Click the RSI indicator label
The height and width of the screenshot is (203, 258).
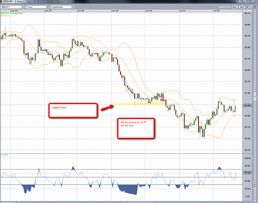pyautogui.click(x=4, y=155)
